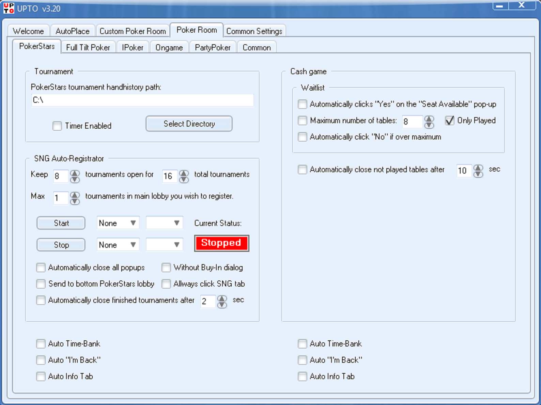Enable cash game Auto "I'm Back" checkbox
The image size is (541, 405).
(303, 360)
